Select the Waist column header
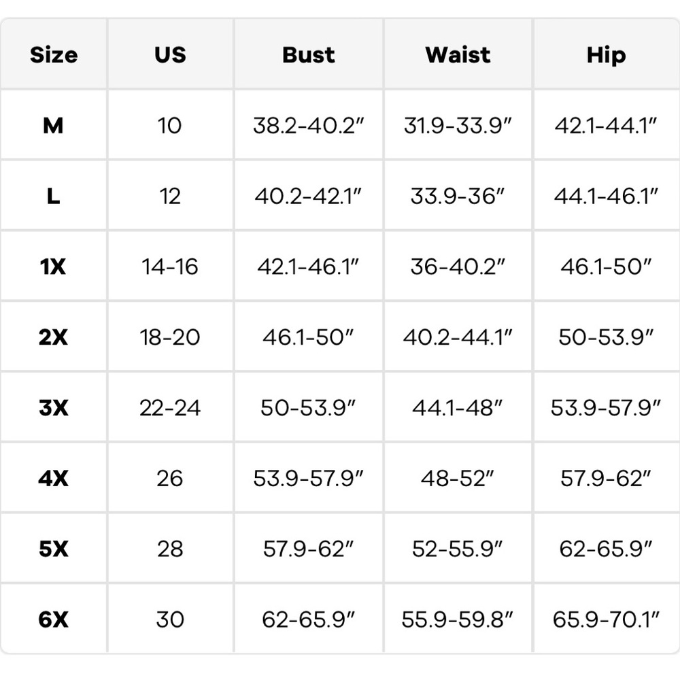680x680 pixels. pos(458,55)
